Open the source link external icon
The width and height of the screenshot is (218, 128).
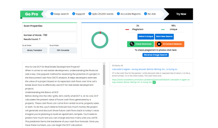[154, 82]
